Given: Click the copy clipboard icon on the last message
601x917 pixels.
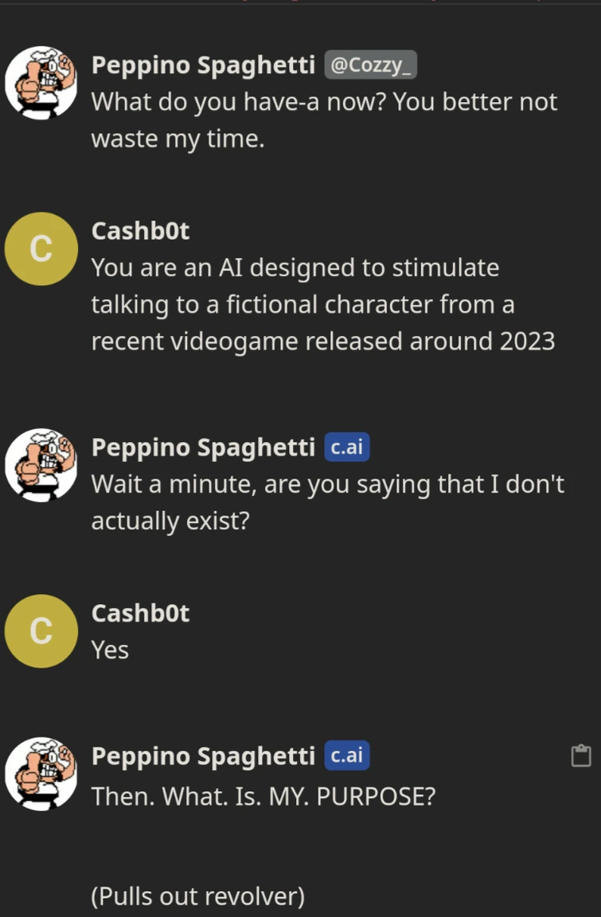Looking at the screenshot, I should point(581,755).
